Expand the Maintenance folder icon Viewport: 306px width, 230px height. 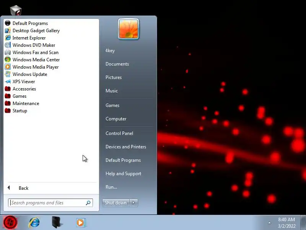pos(8,103)
